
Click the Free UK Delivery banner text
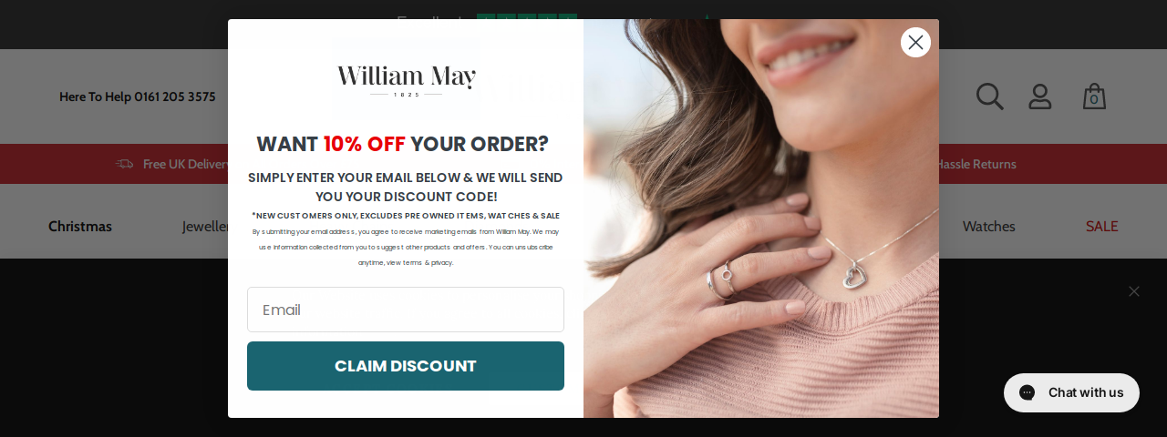coord(186,164)
